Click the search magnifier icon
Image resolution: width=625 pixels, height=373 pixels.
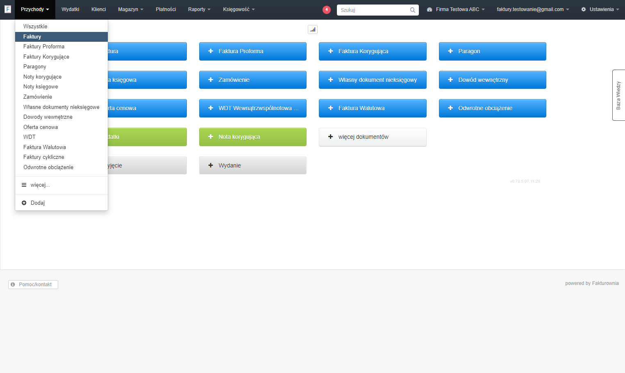413,10
